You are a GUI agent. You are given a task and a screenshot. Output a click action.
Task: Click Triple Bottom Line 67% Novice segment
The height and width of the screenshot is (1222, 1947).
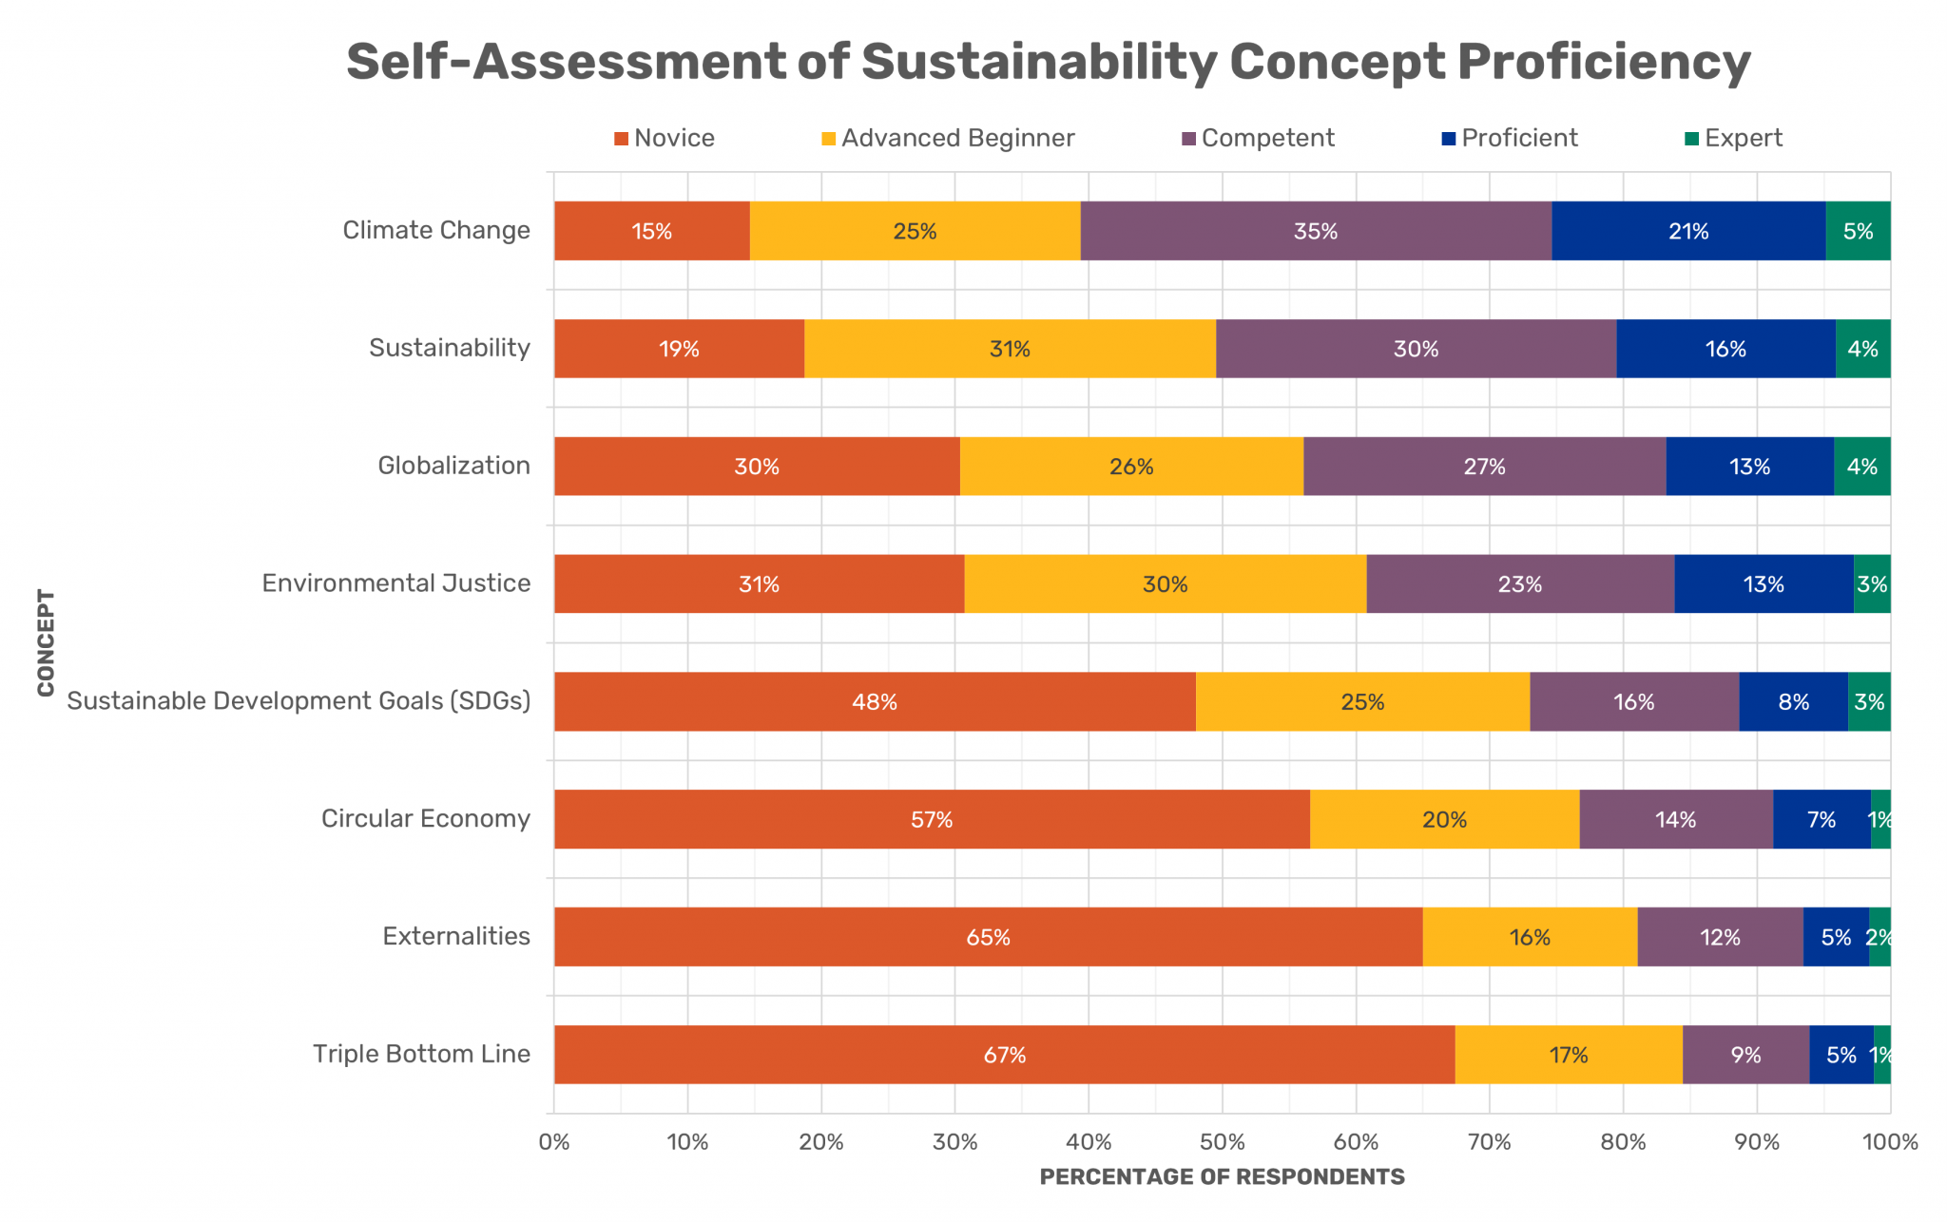pyautogui.click(x=1004, y=1055)
